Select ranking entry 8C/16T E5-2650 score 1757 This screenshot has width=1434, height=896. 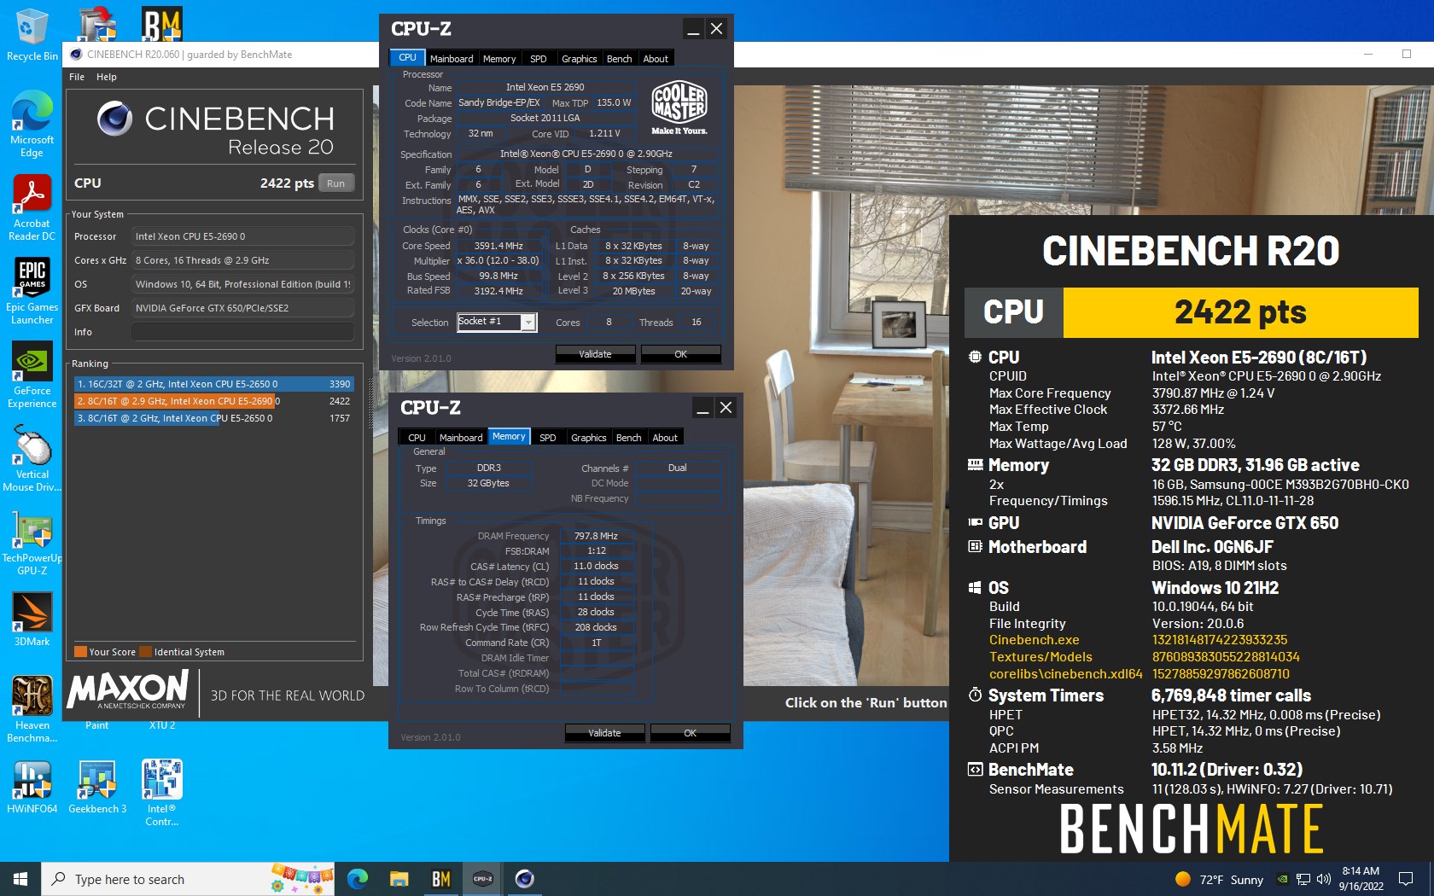[214, 418]
